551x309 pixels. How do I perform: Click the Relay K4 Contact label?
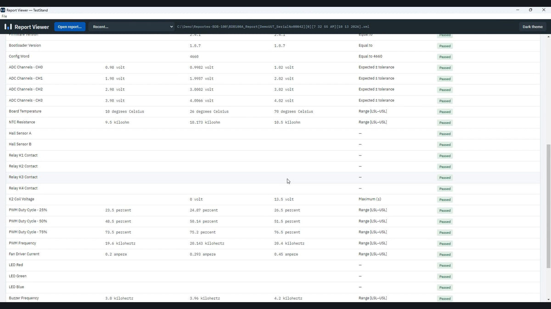click(x=23, y=188)
